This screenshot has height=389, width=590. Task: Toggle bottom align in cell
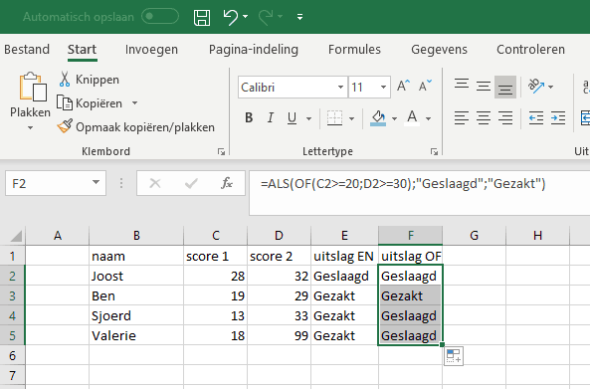click(x=505, y=87)
